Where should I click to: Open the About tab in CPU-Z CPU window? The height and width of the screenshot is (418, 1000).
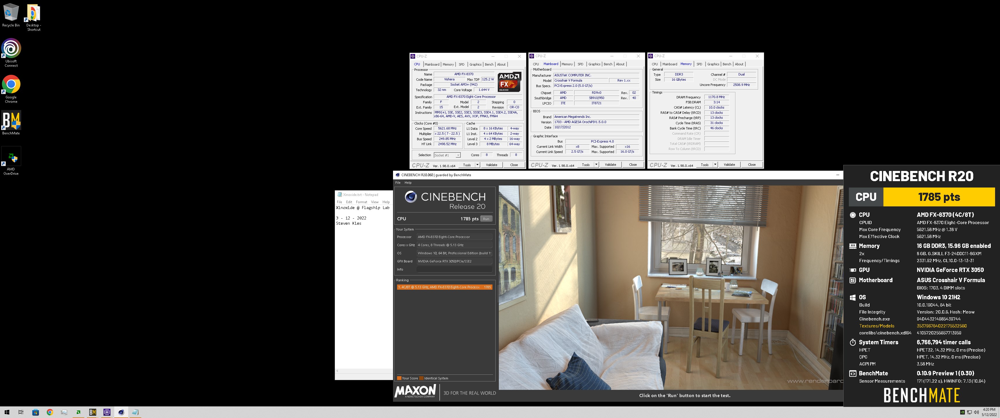click(501, 64)
